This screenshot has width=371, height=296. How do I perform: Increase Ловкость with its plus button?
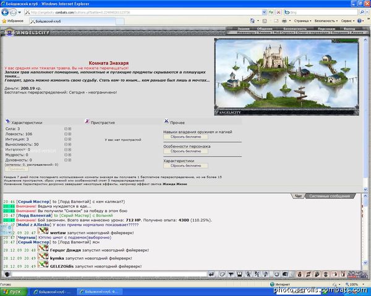tap(70, 134)
